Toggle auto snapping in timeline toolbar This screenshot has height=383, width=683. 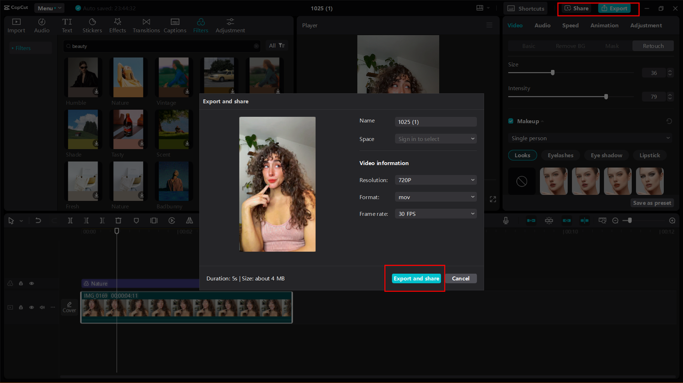[x=549, y=221]
